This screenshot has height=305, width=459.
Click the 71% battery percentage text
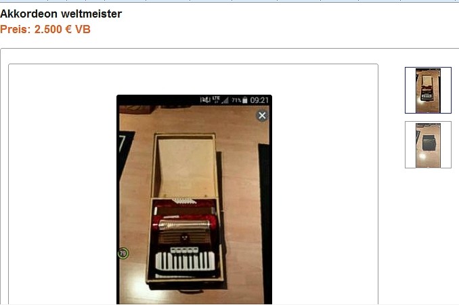click(236, 100)
